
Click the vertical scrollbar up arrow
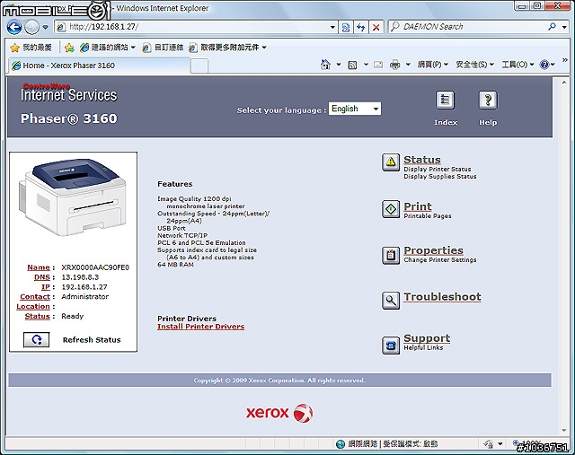564,83
